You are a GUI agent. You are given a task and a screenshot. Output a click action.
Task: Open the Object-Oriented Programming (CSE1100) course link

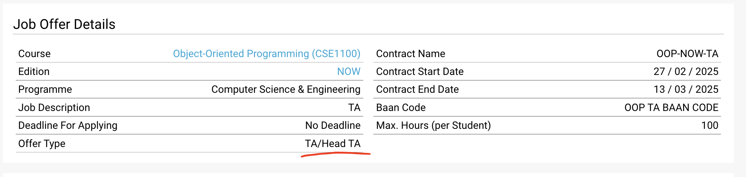click(x=266, y=54)
